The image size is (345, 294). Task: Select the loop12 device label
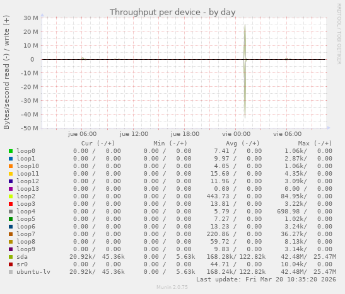pos(28,181)
